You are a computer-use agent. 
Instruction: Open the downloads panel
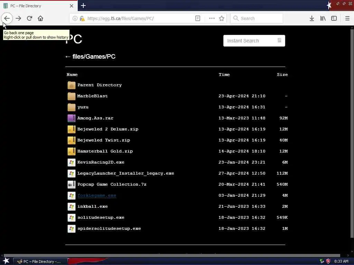tap(312, 19)
